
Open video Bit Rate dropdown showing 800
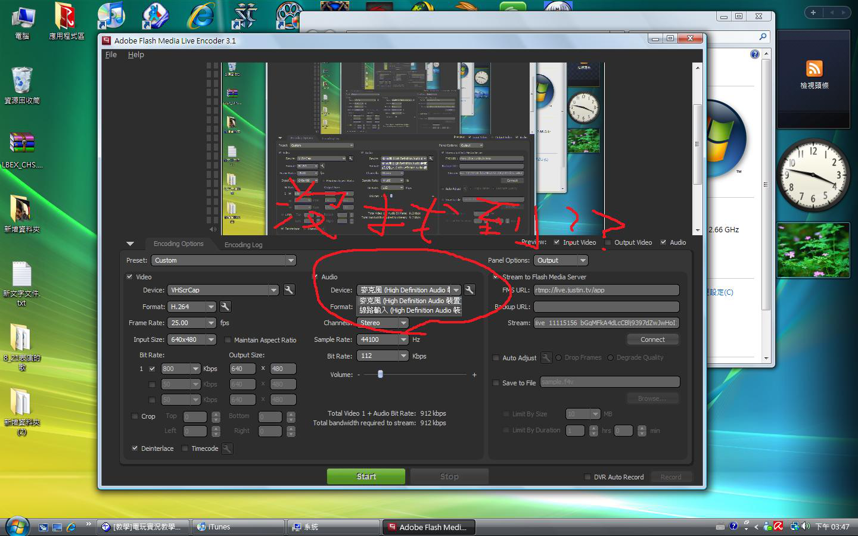click(x=181, y=369)
